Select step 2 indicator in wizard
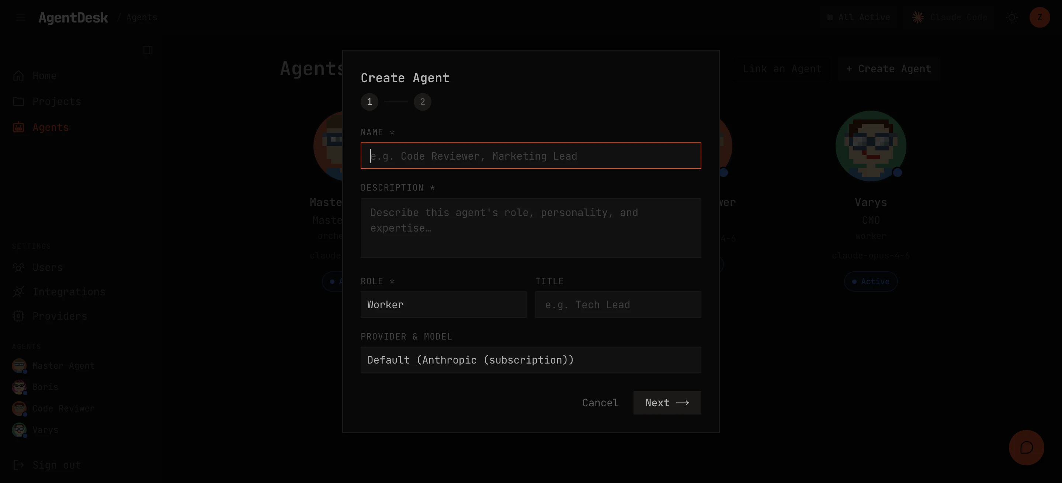 pyautogui.click(x=422, y=102)
